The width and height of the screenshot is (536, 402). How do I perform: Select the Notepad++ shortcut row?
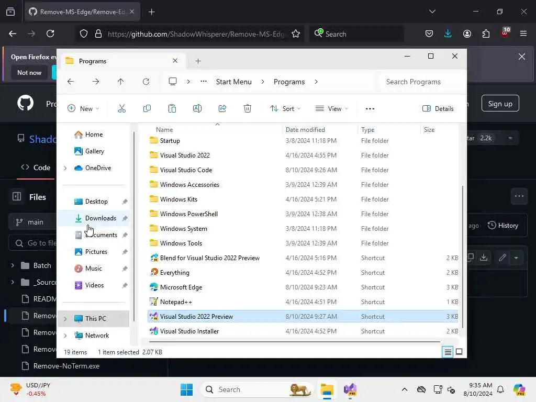[x=303, y=302]
